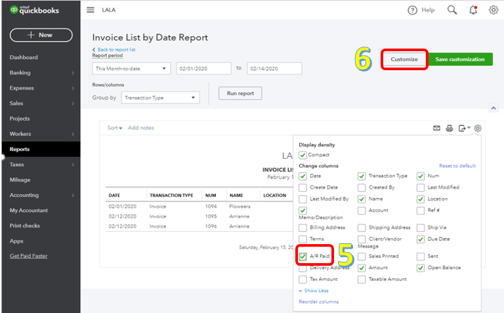Image resolution: width=504 pixels, height=313 pixels.
Task: Expand the Banking sidebar chevron
Action: (73, 73)
